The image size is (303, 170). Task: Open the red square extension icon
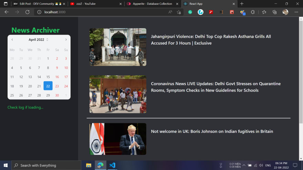click(x=232, y=12)
